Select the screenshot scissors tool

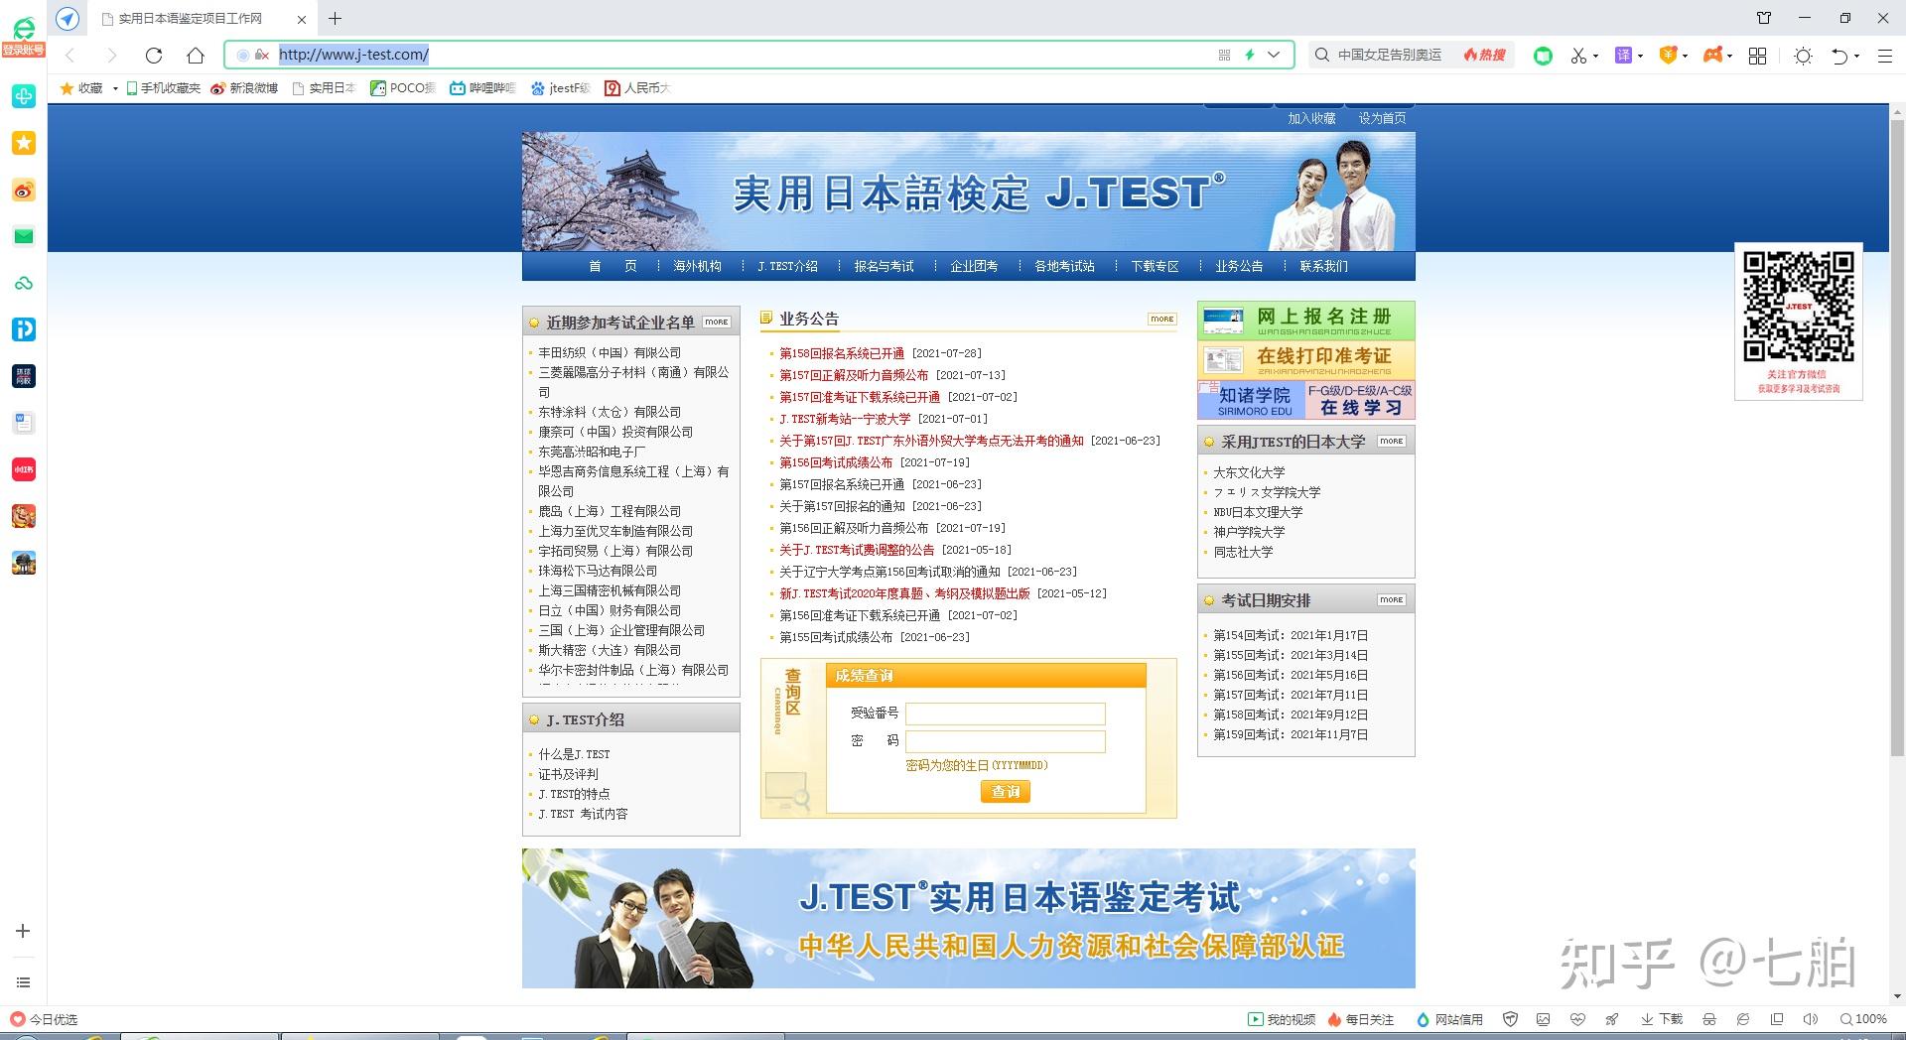click(x=1577, y=56)
